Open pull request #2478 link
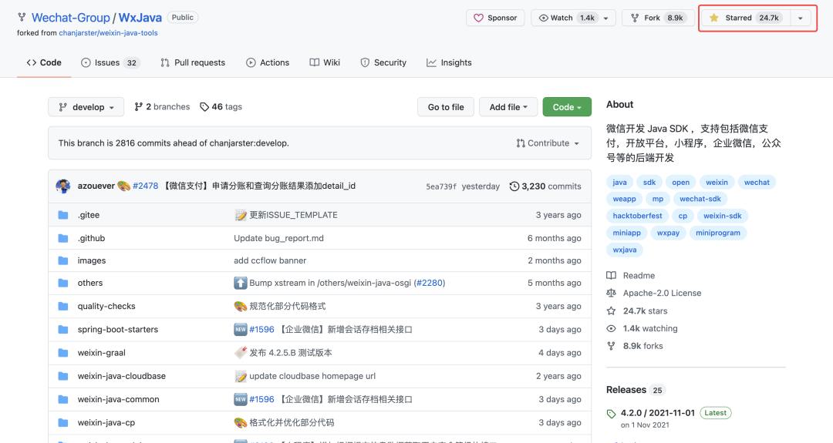Viewport: 833px width, 443px height. click(146, 186)
